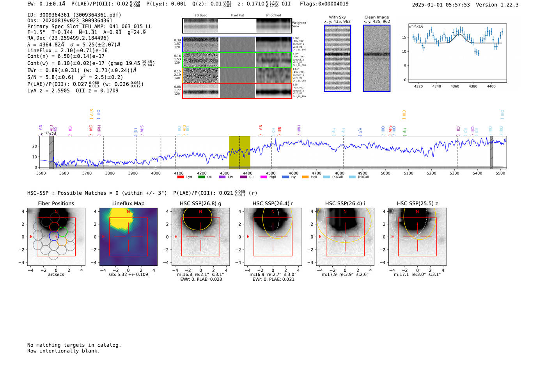The width and height of the screenshot is (546, 372).
Task: Click the Clean Image cutout
Action: 377,58
